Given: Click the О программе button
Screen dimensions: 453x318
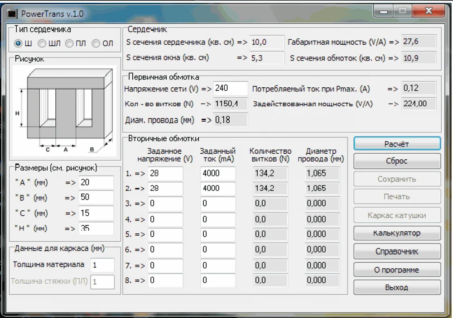Looking at the screenshot, I should 397,270.
